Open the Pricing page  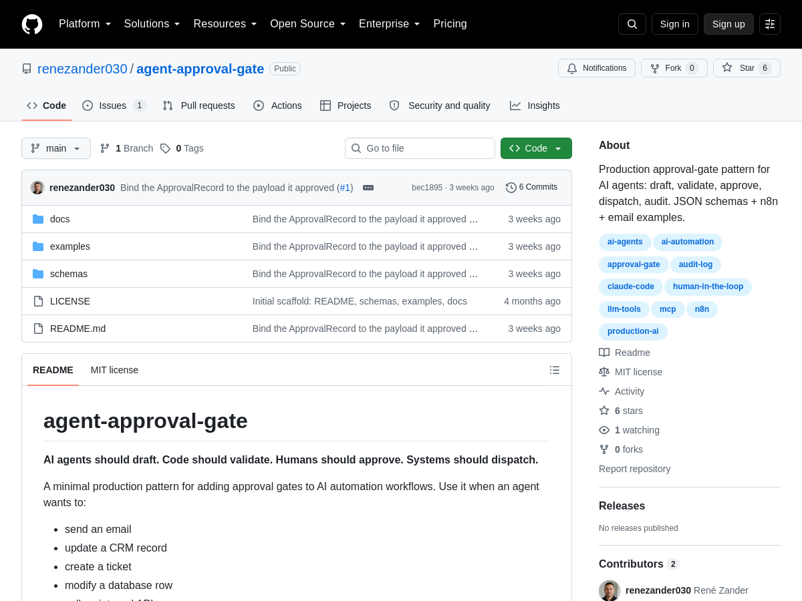[450, 24]
